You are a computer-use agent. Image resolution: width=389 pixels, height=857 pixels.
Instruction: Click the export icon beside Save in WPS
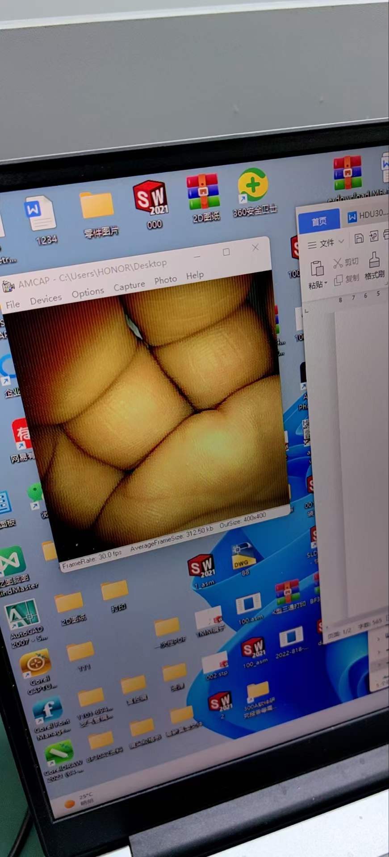(x=374, y=236)
